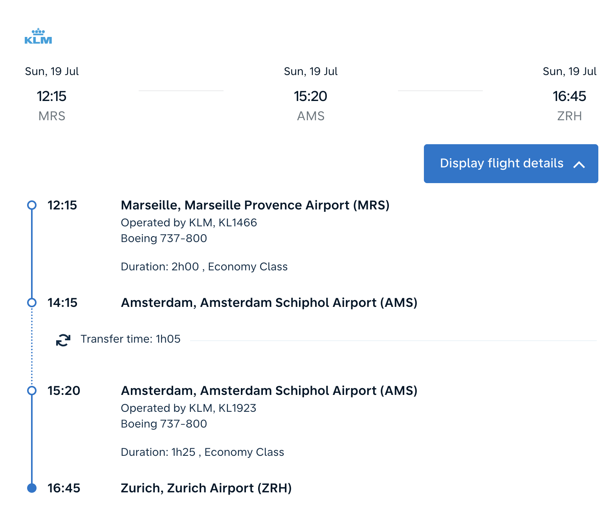
Task: Select the Amsterdam Schiphol heading at 14:15
Action: (269, 303)
